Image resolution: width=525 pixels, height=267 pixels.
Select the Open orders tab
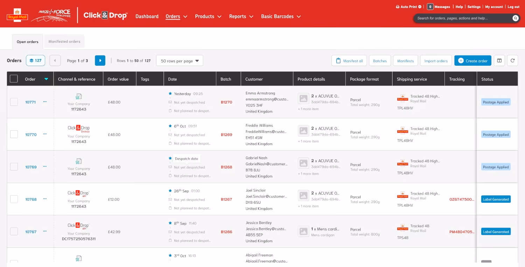[x=28, y=42]
